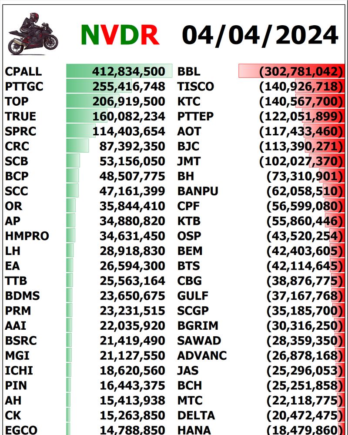Image resolution: width=348 pixels, height=435 pixels.
Task: Click the KTC sell value (140,567,700)
Action: pos(301,101)
